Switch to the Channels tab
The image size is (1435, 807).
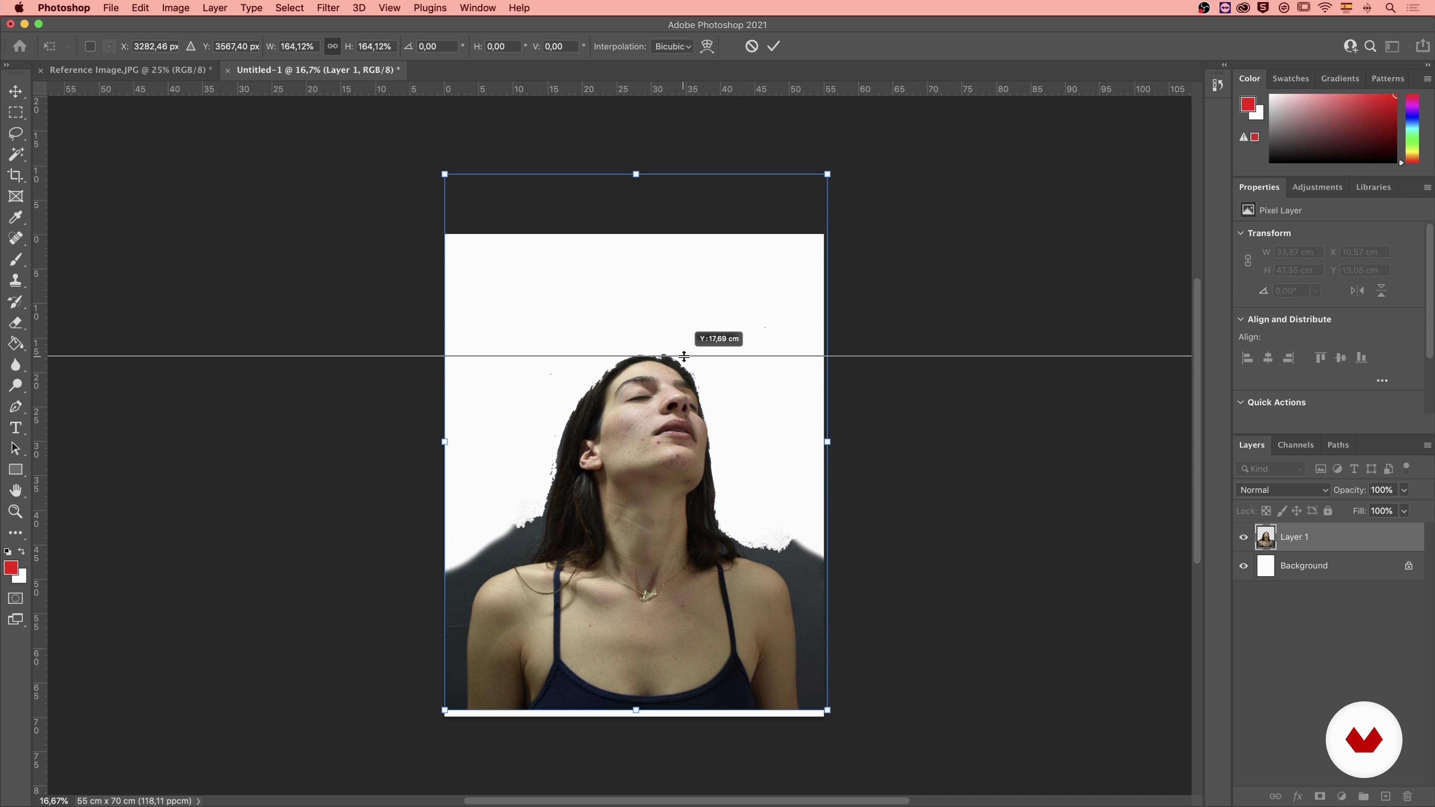tap(1295, 445)
